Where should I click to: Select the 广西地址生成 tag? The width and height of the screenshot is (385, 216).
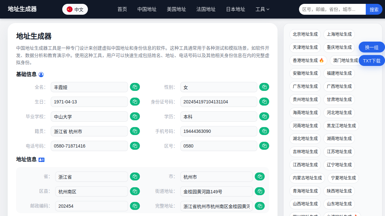[x=339, y=86]
